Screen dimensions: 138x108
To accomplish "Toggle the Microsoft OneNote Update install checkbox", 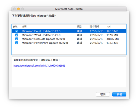I will pos(17,39).
